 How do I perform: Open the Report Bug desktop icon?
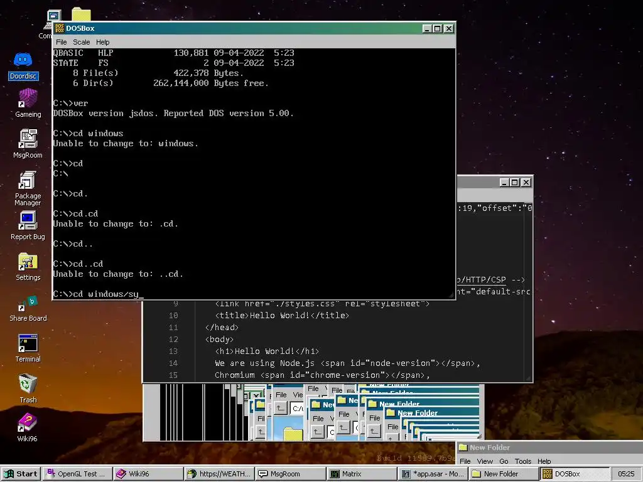[28, 225]
